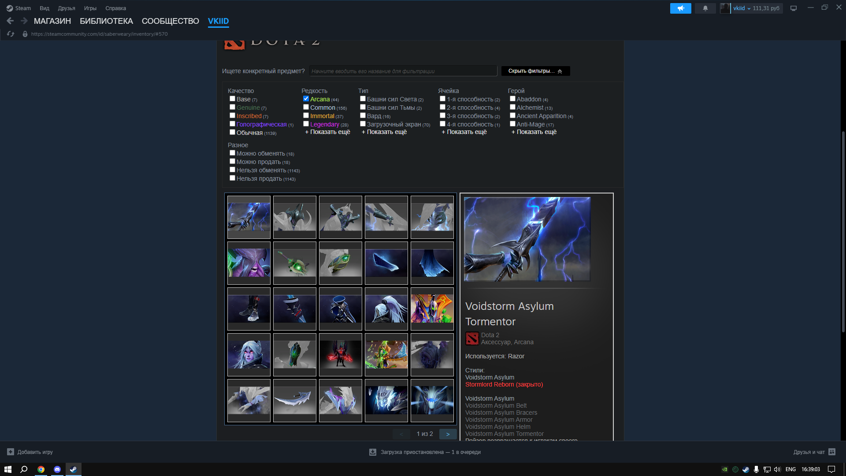The image size is (846, 476).
Task: Go to the МАГАЗИН tab
Action: pos(52,21)
